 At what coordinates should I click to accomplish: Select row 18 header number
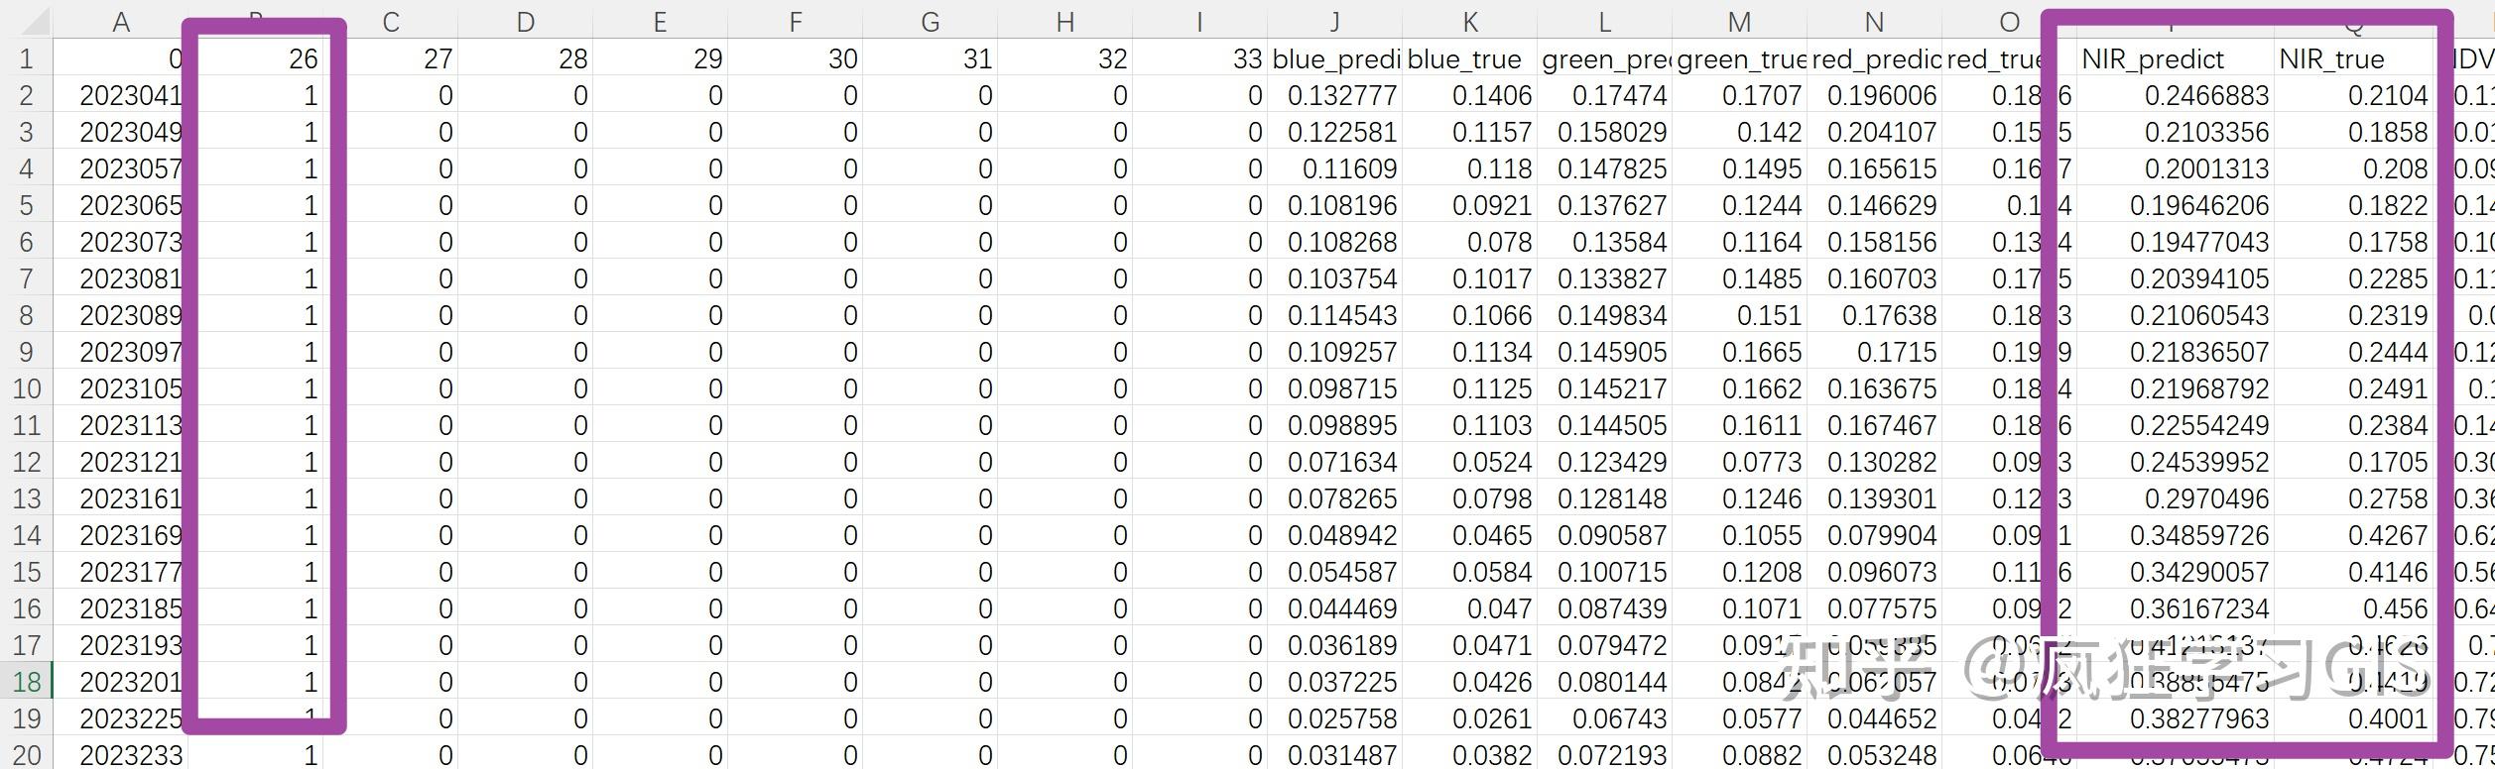click(27, 682)
